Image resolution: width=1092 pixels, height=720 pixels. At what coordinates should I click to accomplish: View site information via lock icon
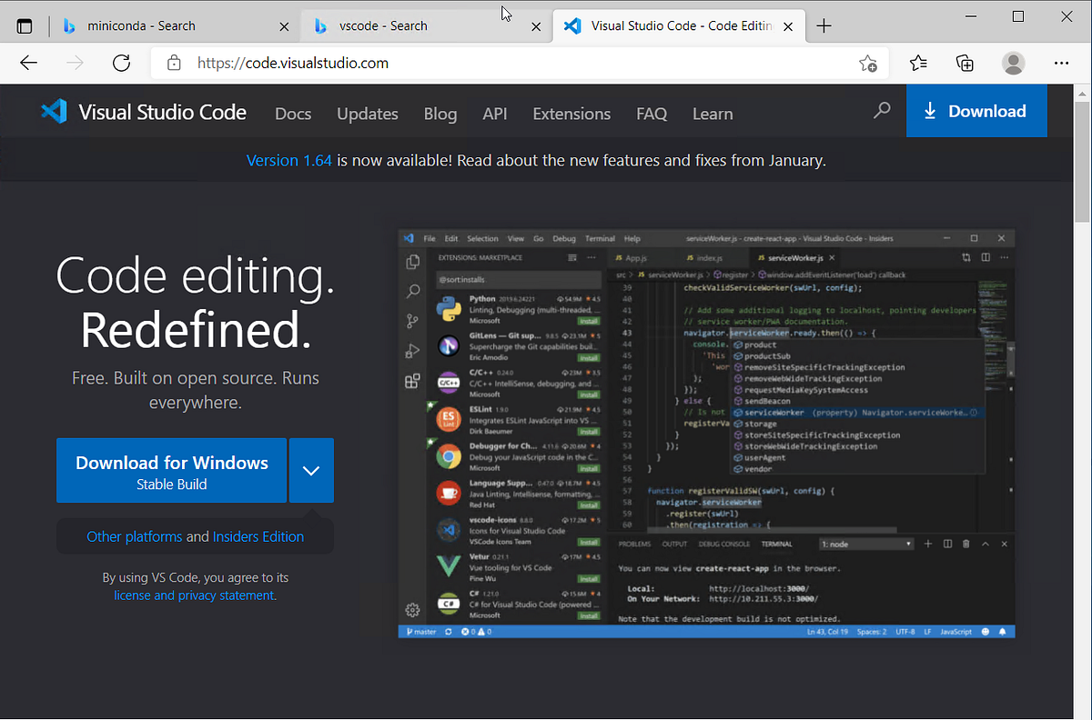[x=174, y=63]
